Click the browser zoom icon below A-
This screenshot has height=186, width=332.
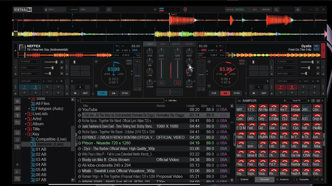click(x=17, y=179)
